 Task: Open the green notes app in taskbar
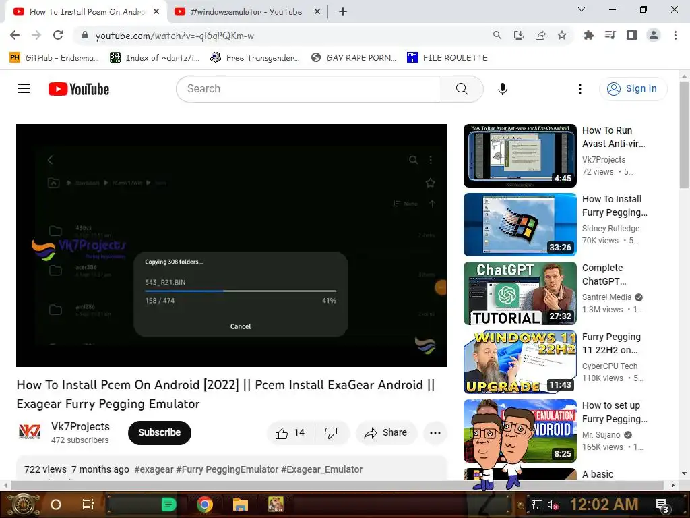(x=168, y=505)
